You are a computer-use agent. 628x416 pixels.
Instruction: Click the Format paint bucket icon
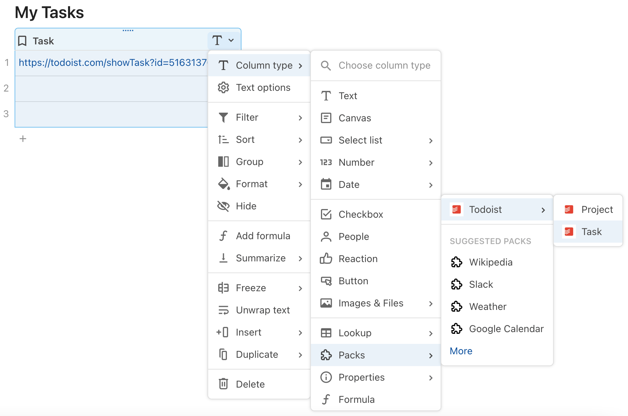tap(224, 184)
